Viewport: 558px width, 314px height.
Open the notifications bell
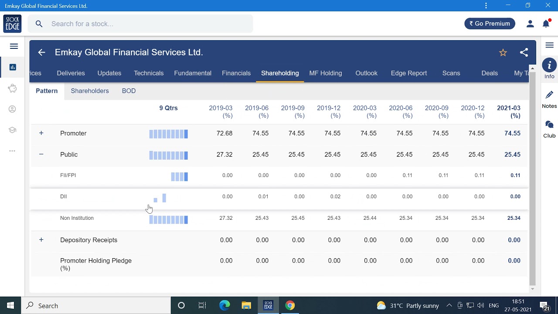546,24
